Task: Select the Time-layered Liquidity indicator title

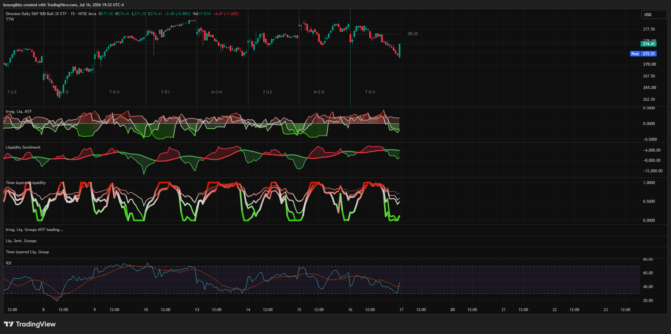Action: tap(26, 183)
